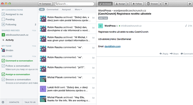
Task: Uncheck the Comment a conversation checkbox
Action: [x=3, y=60]
